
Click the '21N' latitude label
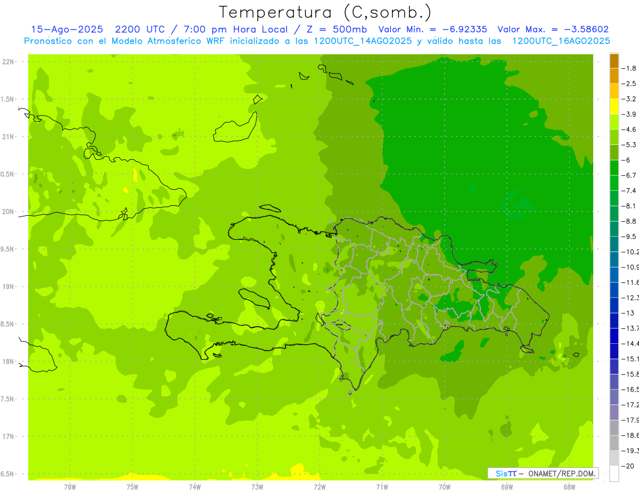tap(9, 137)
